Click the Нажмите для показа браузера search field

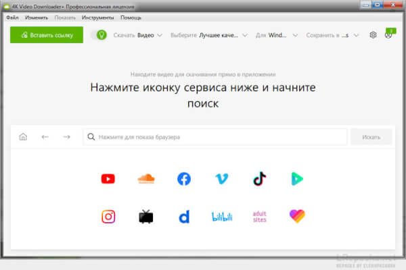(x=215, y=137)
